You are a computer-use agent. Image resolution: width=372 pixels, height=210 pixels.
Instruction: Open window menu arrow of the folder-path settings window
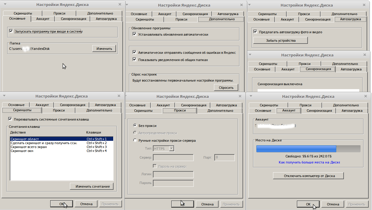(x=5, y=5)
